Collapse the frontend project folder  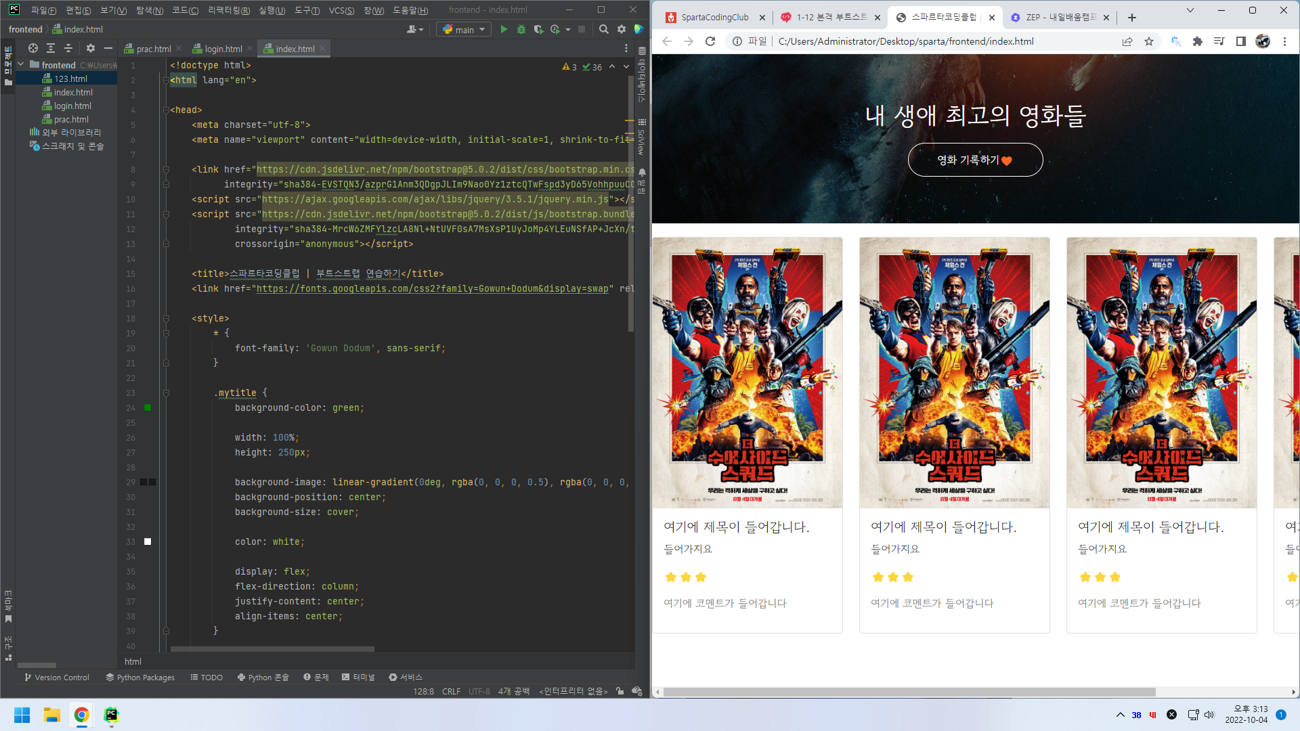21,65
